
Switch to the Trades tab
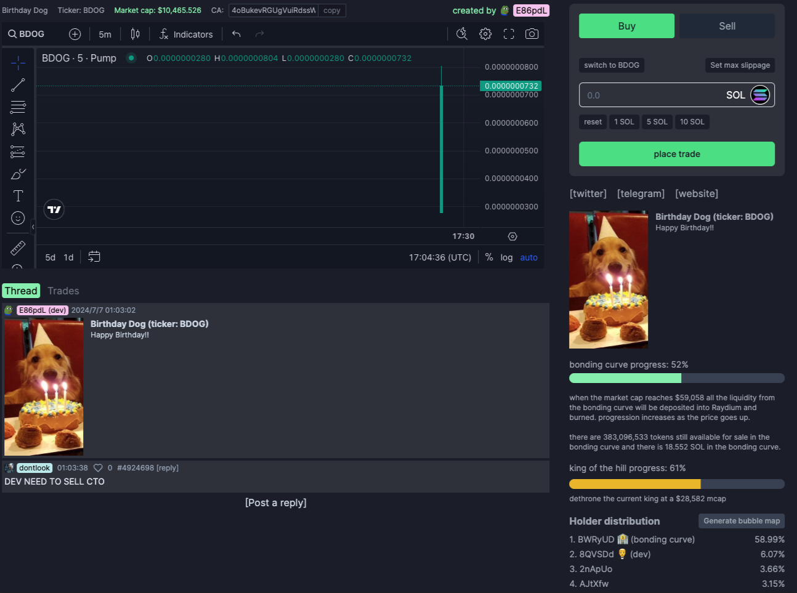(x=63, y=291)
